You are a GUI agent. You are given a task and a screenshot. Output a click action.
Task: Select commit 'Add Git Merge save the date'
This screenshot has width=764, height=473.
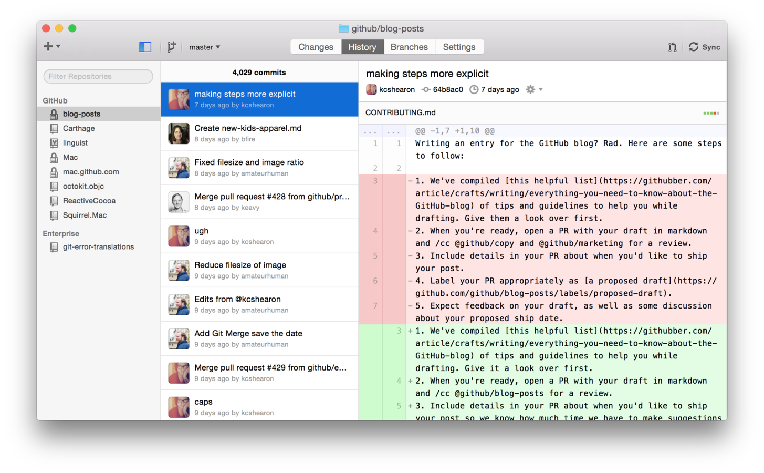[x=259, y=338]
